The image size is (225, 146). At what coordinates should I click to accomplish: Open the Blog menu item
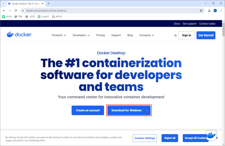[x=130, y=35]
